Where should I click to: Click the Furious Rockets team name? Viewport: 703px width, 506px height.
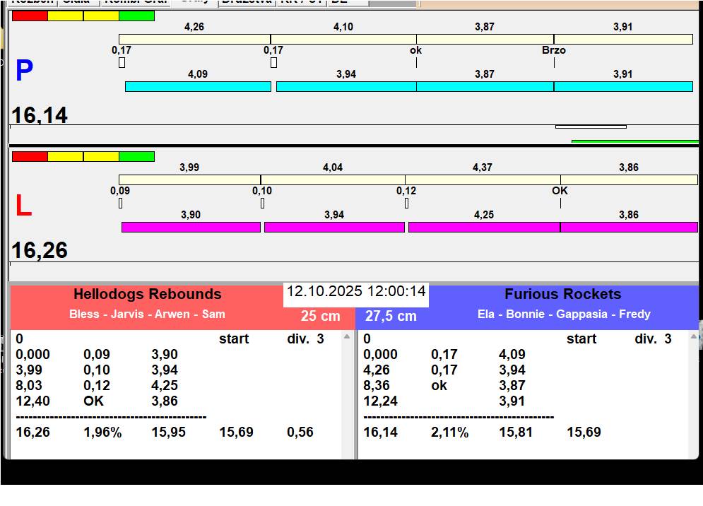(x=562, y=294)
